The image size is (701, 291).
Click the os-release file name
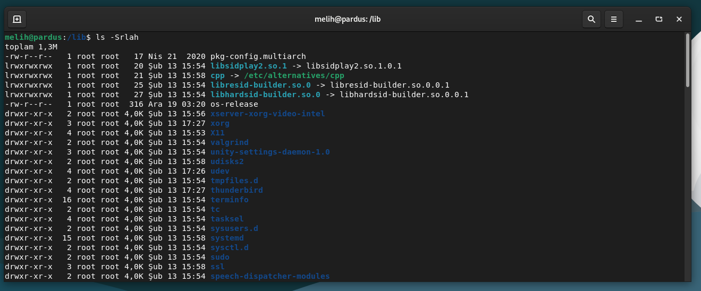(234, 104)
